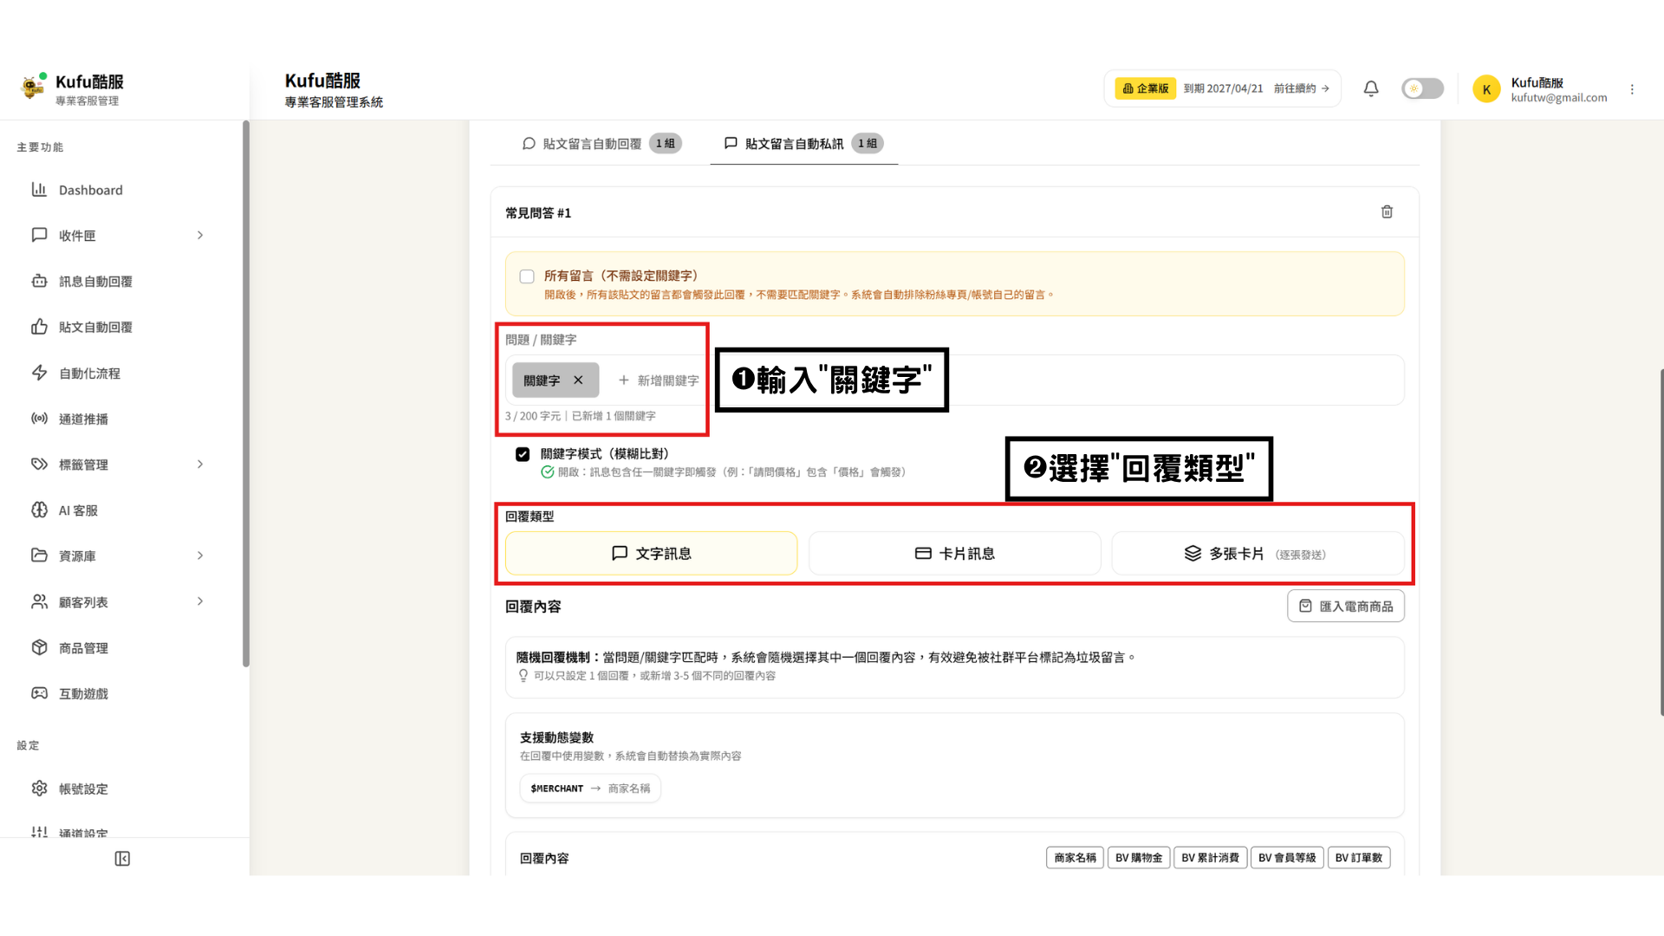Click the 商品管理 box icon
1664x936 pixels.
[x=39, y=647]
